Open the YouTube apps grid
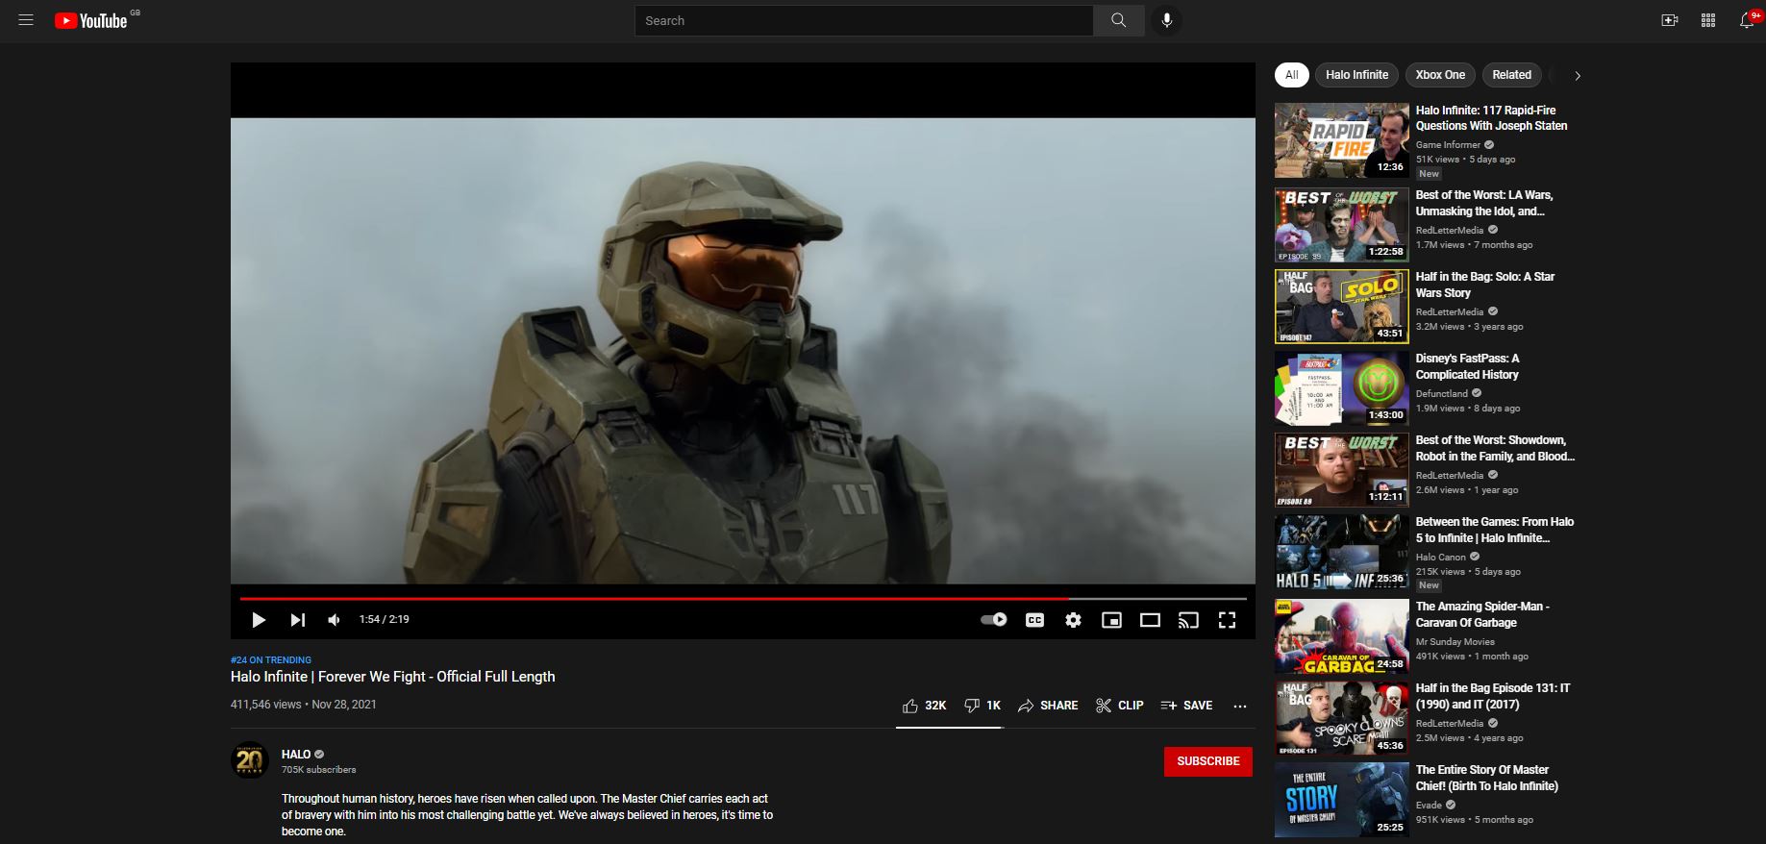 (x=1708, y=20)
